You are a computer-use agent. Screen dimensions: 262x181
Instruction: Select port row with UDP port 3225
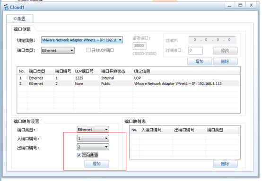(x=129, y=78)
